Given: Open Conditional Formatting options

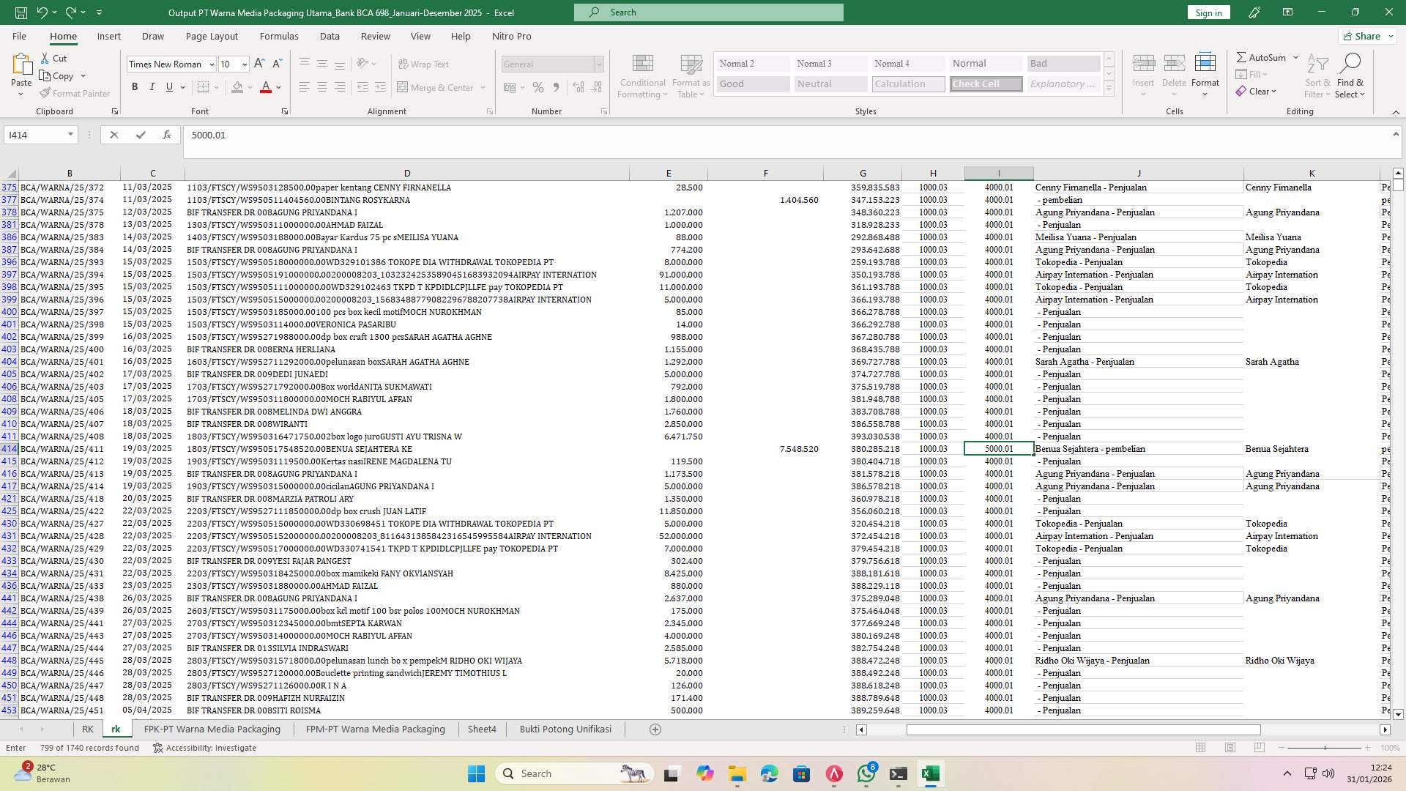Looking at the screenshot, I should click(x=642, y=75).
